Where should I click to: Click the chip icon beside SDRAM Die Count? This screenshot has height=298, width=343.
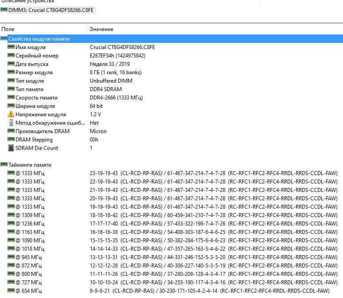tap(11, 148)
